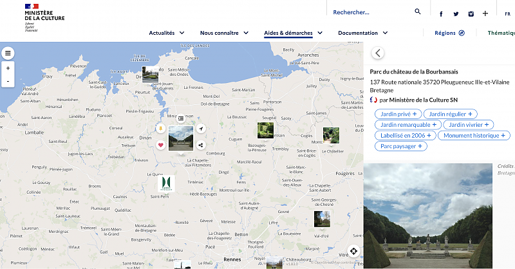The width and height of the screenshot is (515, 269).
Task: Click the Rechercher search field
Action: [370, 12]
